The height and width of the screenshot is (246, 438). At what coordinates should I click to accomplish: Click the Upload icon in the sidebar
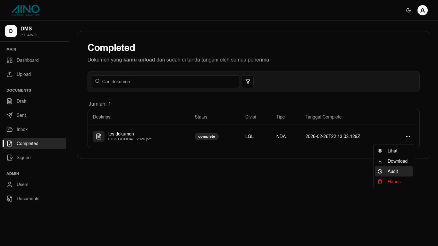[x=10, y=74]
